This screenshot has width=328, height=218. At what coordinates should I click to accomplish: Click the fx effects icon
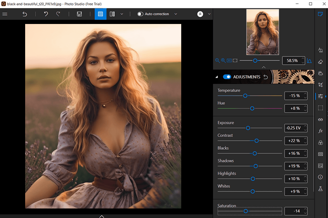pos(320,131)
